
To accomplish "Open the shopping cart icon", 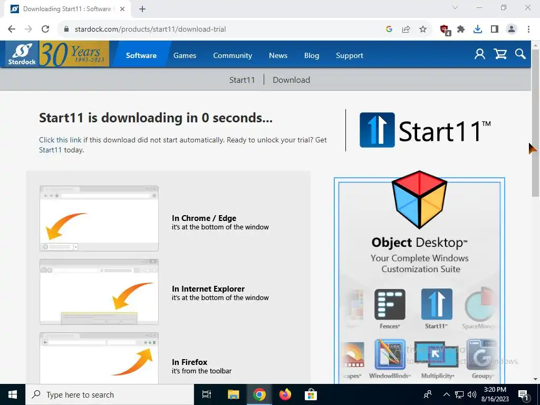I will 500,54.
